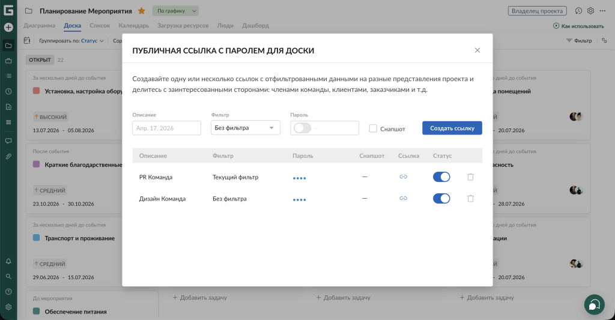615x320 pixels.
Task: Open the По графику status dropdown
Action: coord(175,11)
